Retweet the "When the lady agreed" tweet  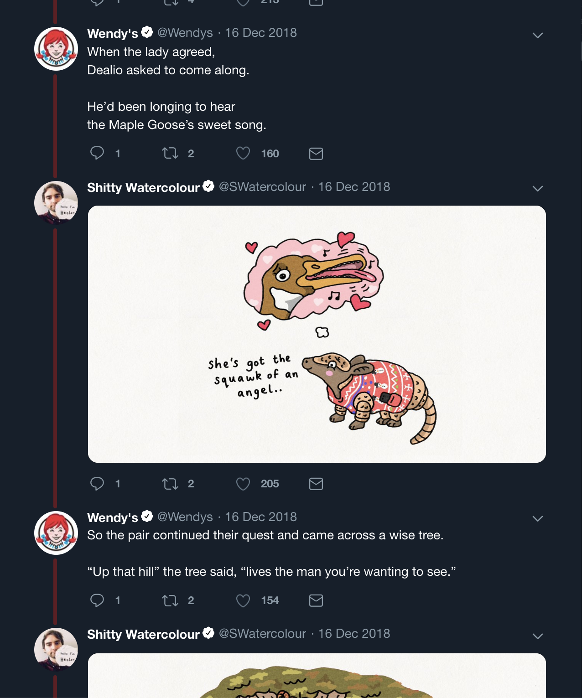170,153
